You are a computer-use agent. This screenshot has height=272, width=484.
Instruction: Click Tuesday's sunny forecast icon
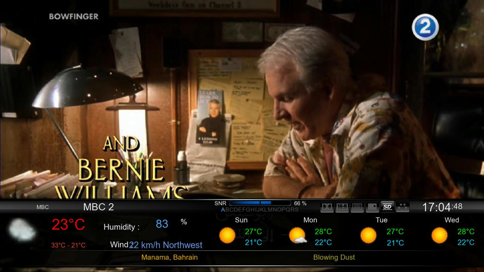368,235
